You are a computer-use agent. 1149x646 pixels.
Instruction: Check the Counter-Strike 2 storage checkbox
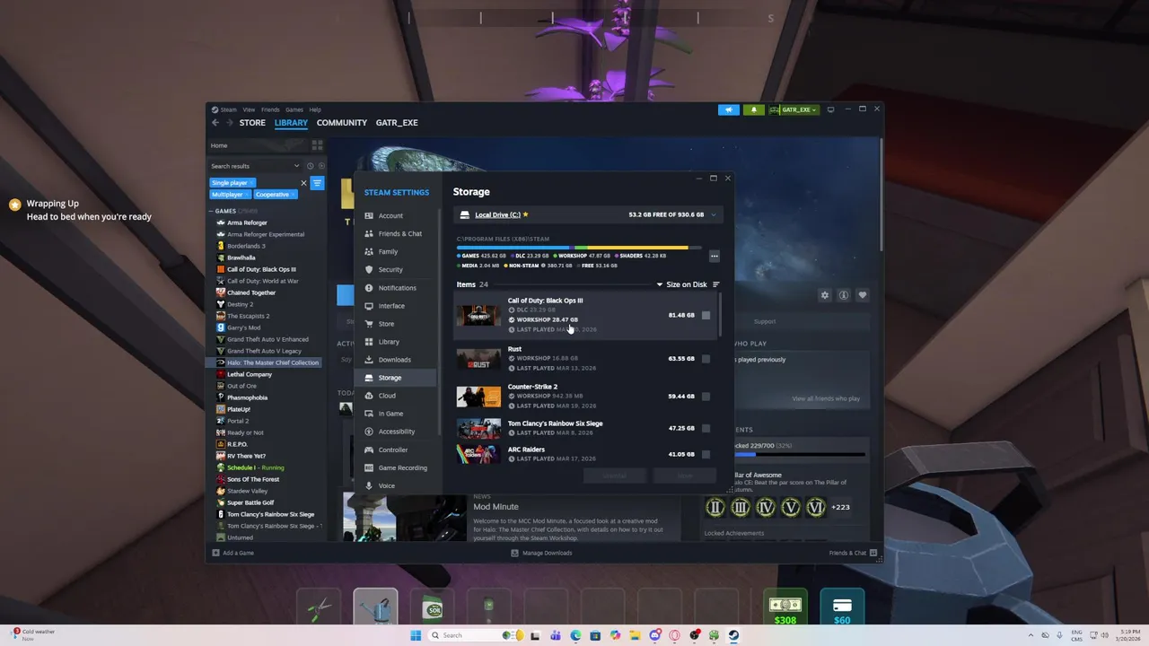(706, 396)
